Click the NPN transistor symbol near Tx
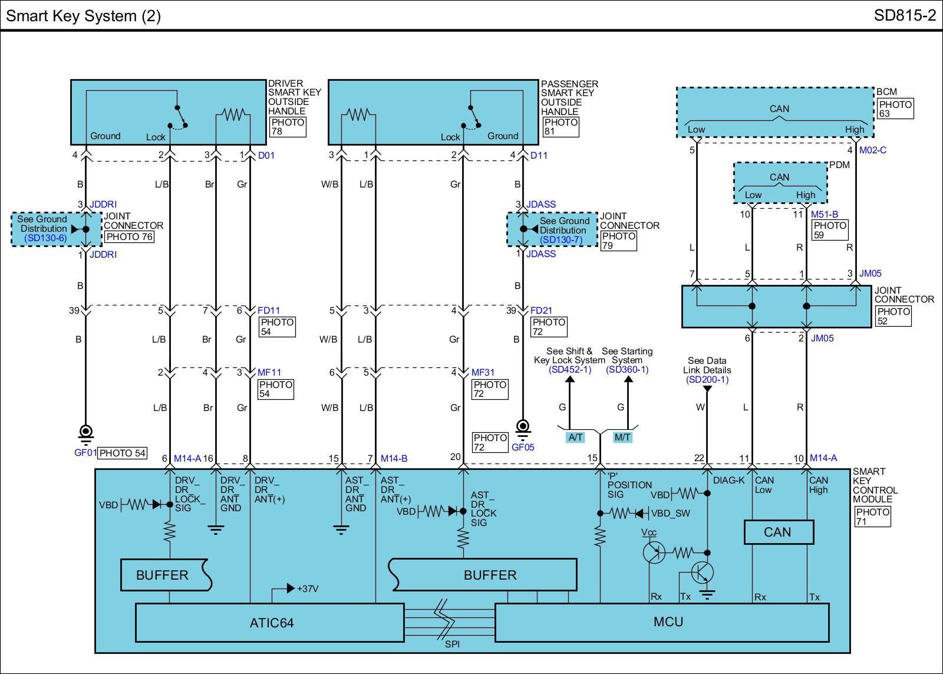Screen dimensions: 943x674 703,573
